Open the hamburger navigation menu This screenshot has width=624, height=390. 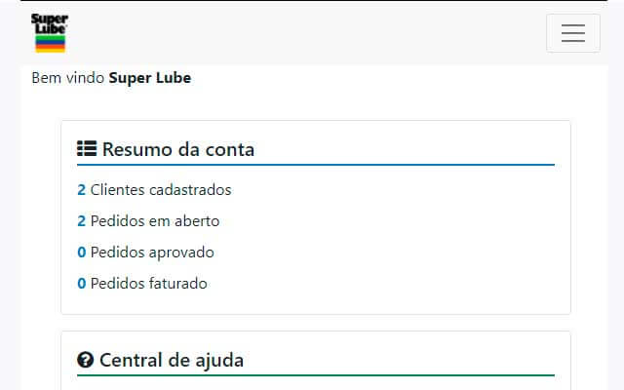click(572, 33)
